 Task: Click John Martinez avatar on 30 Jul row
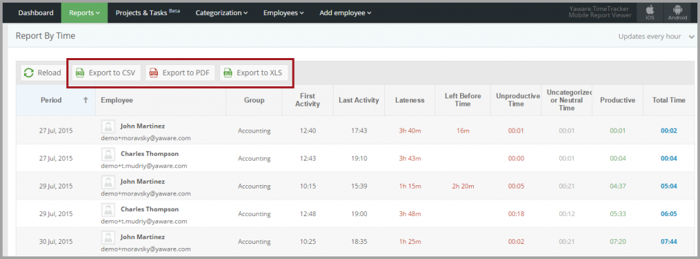tap(109, 238)
